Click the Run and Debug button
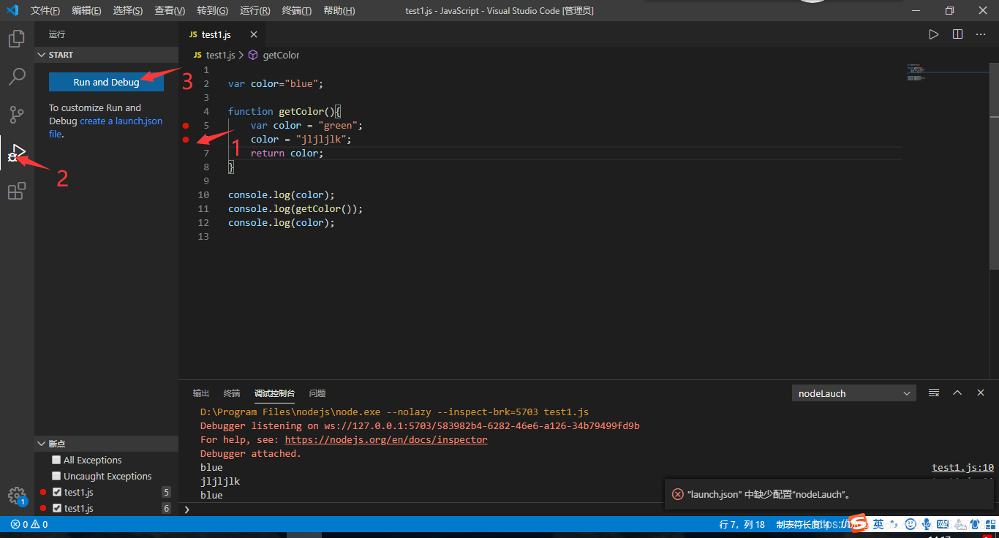The height and width of the screenshot is (538, 999). (106, 83)
